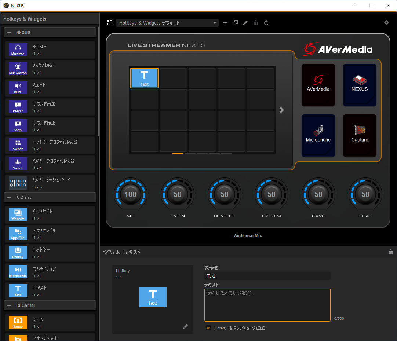Select the Mute speaker widget icon

[x=18, y=88]
